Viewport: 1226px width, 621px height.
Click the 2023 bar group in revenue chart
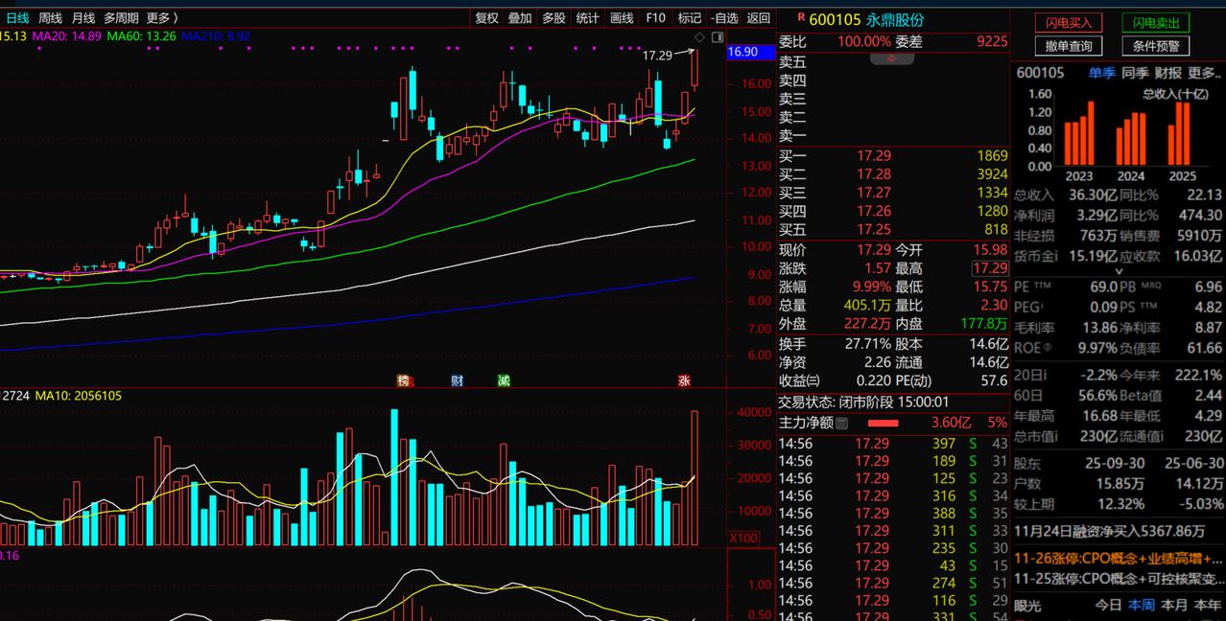(1079, 132)
